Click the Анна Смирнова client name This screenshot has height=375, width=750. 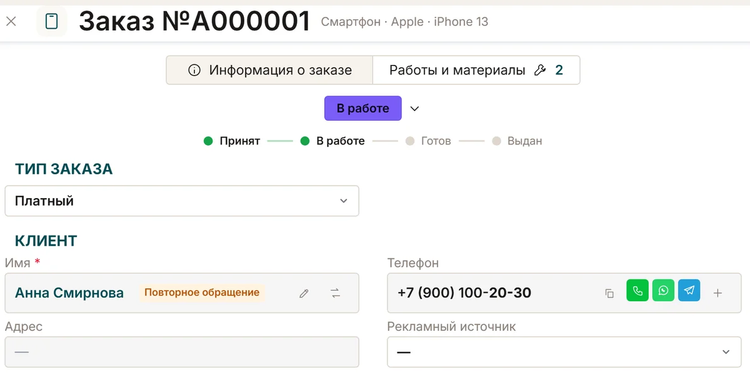[69, 292]
